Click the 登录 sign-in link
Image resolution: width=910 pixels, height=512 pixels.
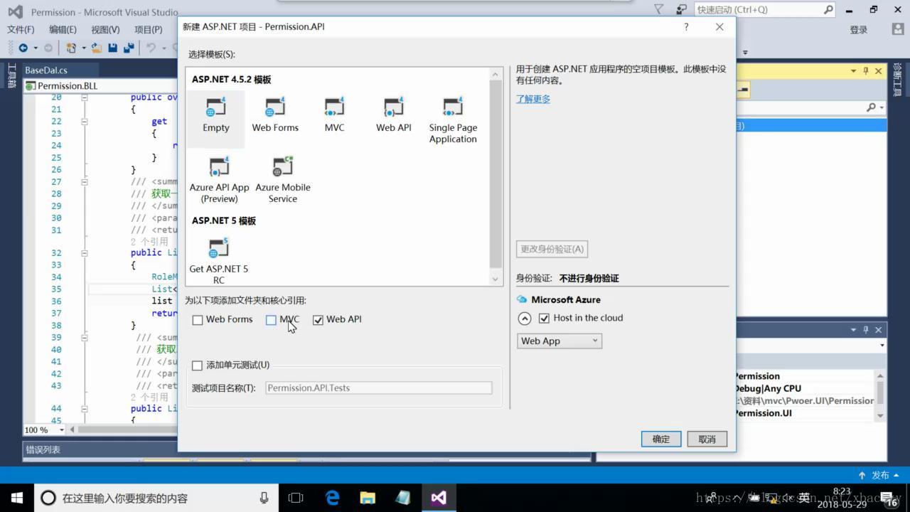coord(859,29)
